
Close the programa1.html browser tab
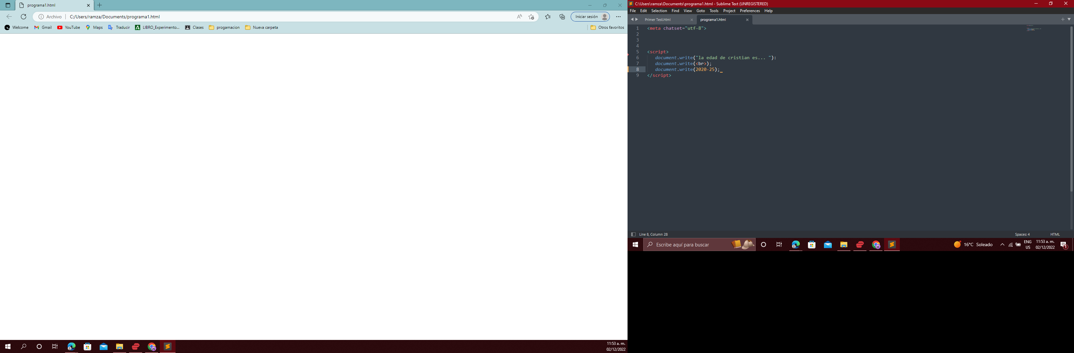pos(88,6)
